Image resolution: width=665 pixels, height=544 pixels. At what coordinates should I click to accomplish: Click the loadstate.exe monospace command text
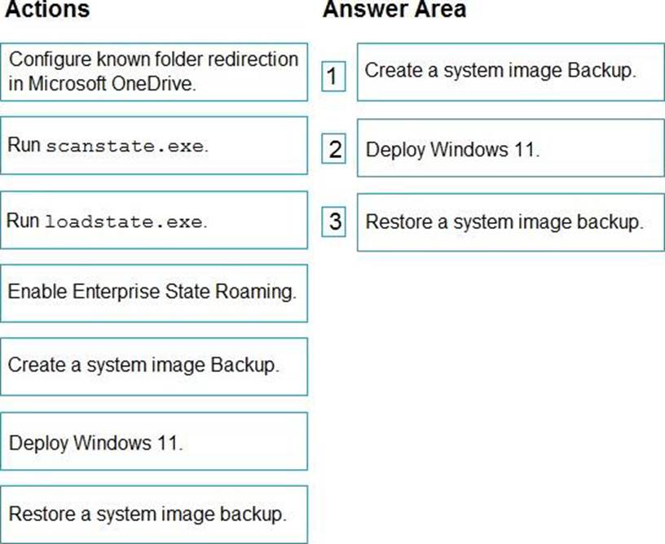point(122,221)
